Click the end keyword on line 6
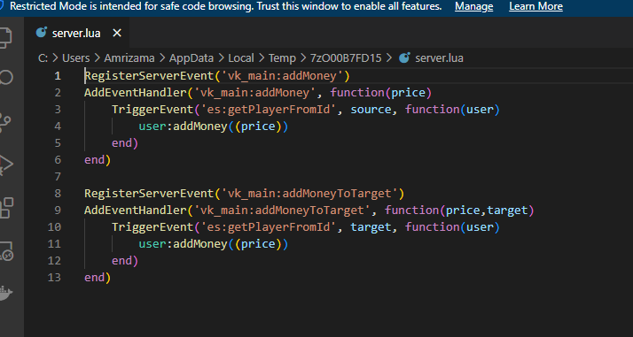Screen dimensions: 633x337 [x=94, y=160]
